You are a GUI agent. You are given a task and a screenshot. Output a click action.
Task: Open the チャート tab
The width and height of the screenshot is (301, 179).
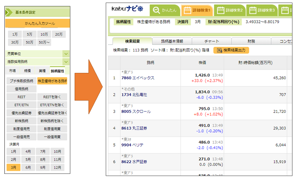click(212, 41)
